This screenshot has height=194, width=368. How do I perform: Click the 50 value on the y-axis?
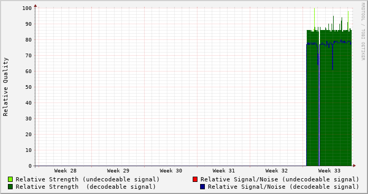[x=29, y=87]
